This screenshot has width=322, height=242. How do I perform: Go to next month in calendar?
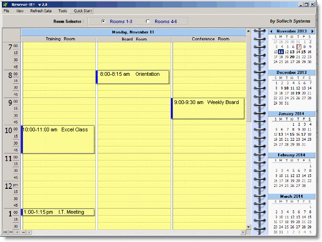coord(313,31)
